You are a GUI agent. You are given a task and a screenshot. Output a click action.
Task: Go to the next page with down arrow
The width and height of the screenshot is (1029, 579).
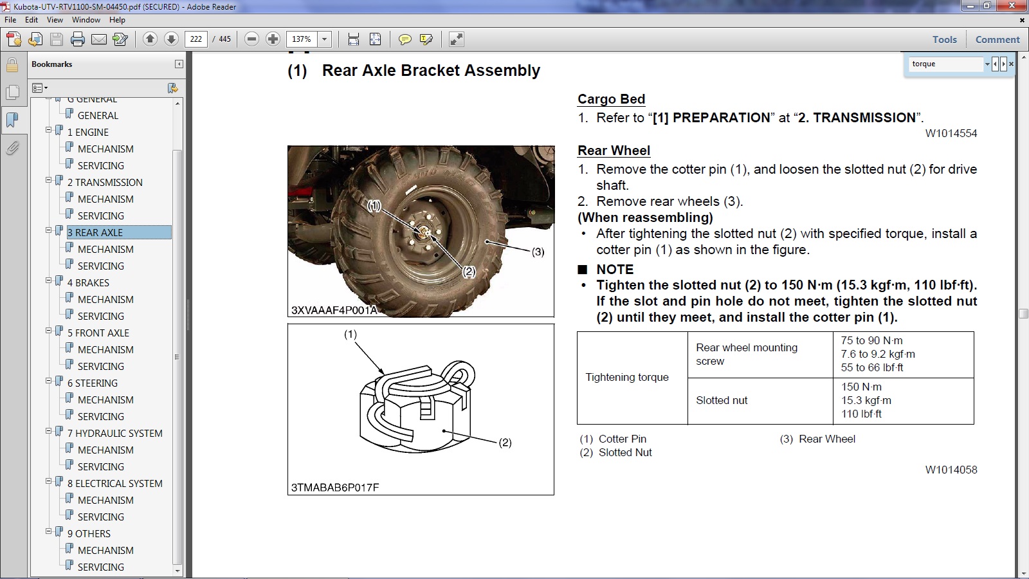coord(171,39)
